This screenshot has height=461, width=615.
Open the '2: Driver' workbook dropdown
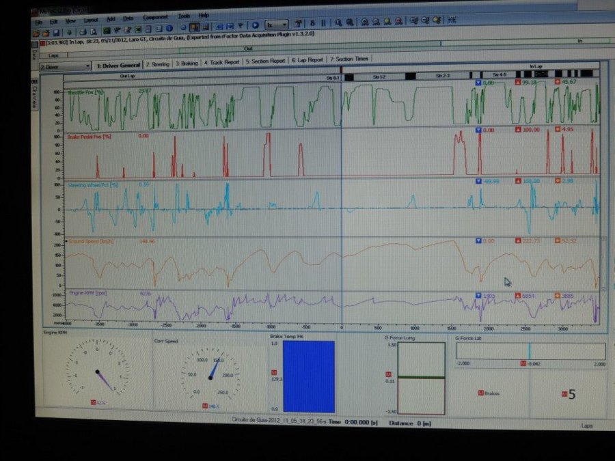65,67
